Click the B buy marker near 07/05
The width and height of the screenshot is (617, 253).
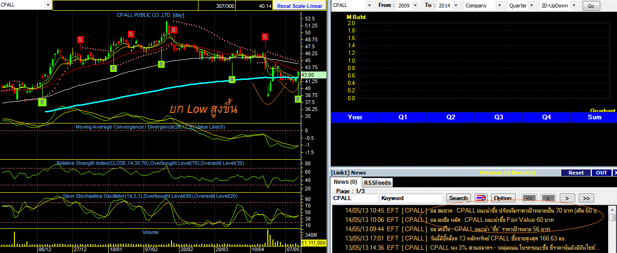coord(298,99)
